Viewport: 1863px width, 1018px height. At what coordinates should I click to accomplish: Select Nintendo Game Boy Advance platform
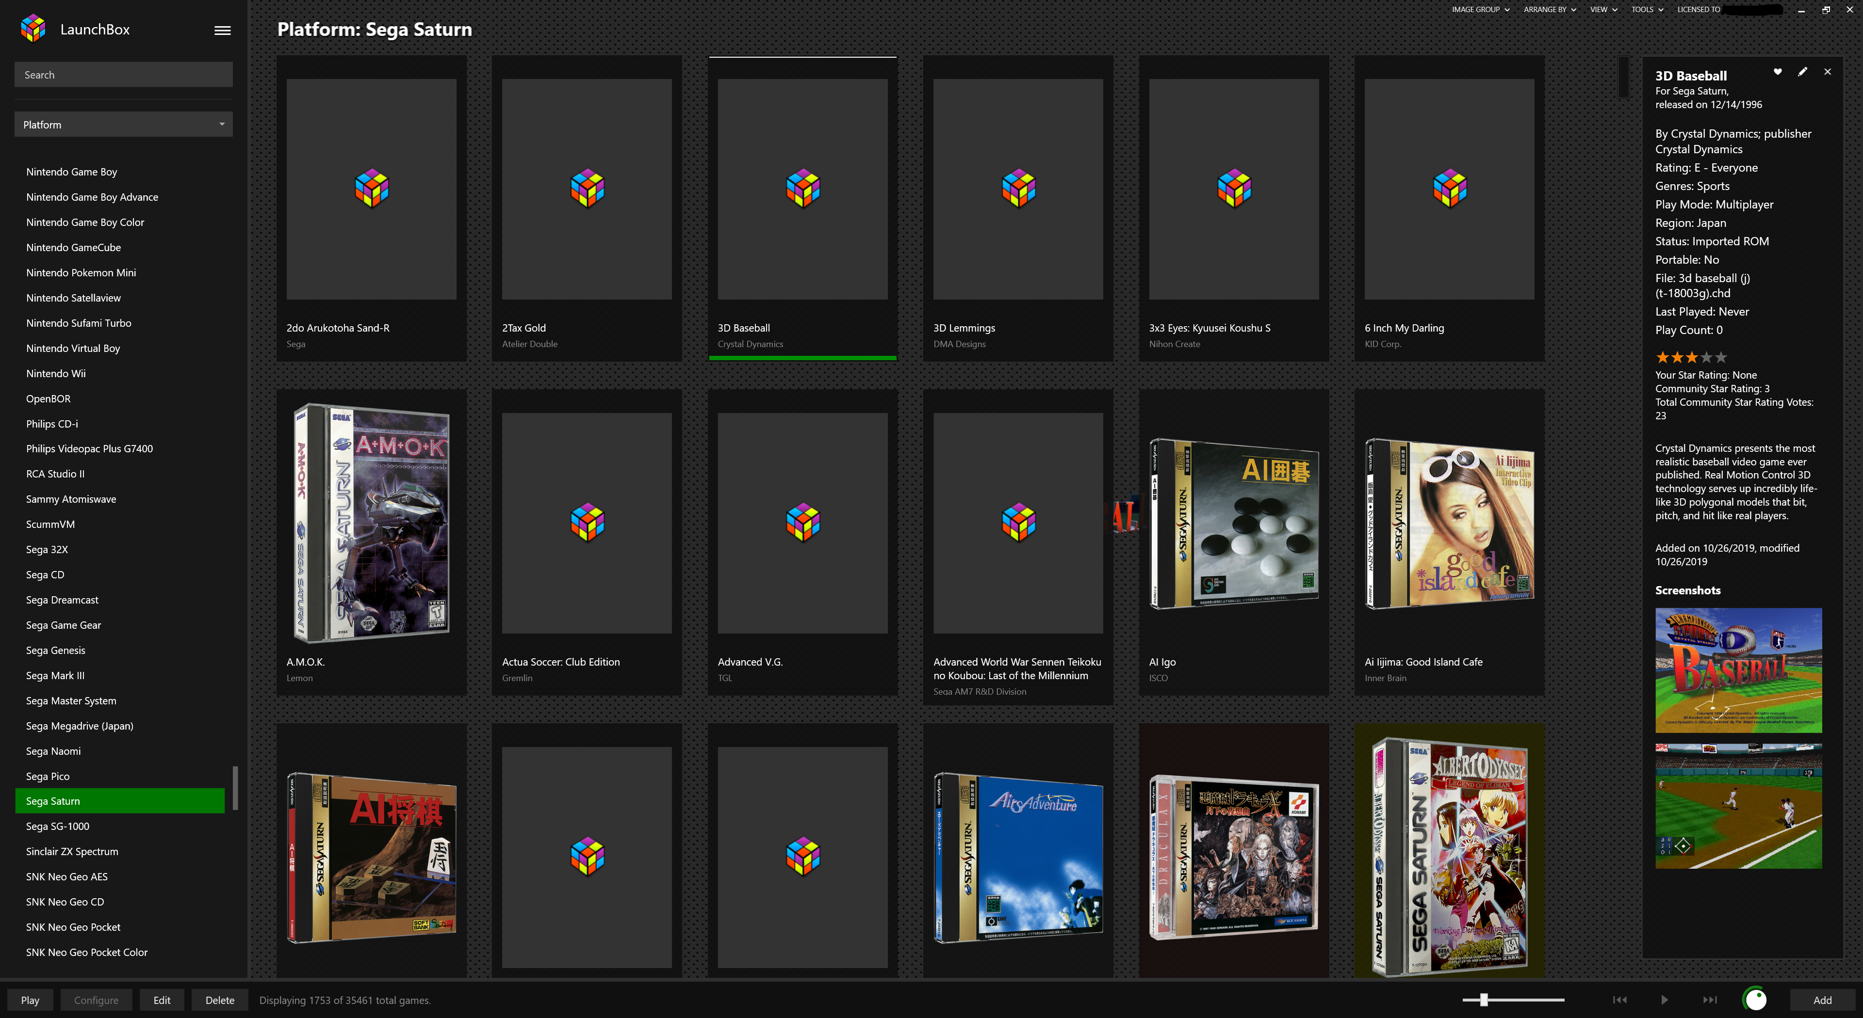point(92,197)
